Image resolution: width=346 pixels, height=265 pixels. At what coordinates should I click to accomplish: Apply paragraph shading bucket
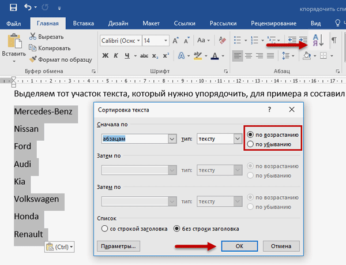click(x=307, y=55)
